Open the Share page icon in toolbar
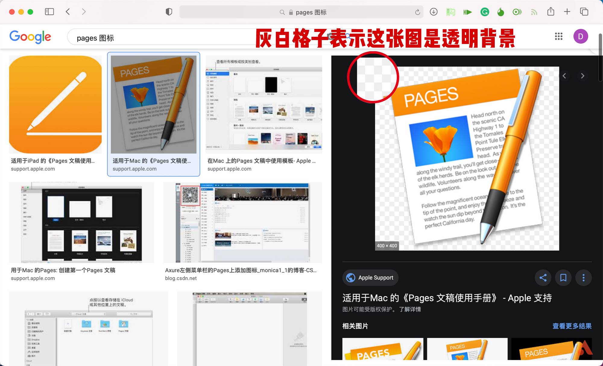The height and width of the screenshot is (366, 603). [551, 12]
